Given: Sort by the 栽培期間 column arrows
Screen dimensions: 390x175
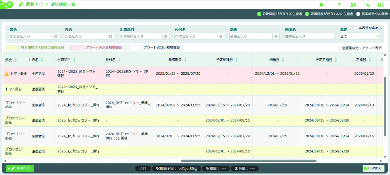Looking at the screenshot, I should (x=185, y=60).
